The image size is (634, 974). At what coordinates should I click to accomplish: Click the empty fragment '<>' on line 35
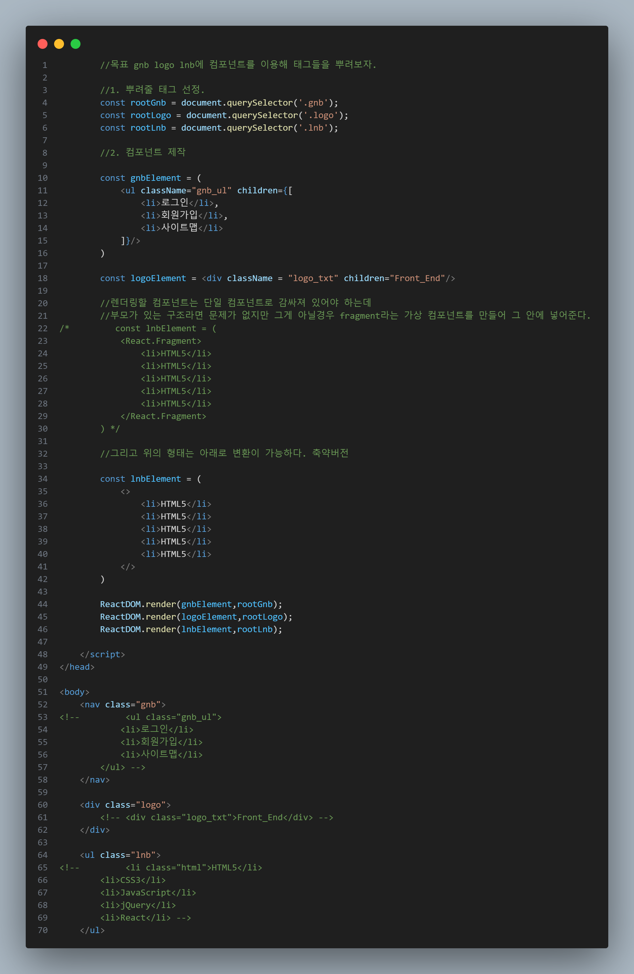(125, 492)
